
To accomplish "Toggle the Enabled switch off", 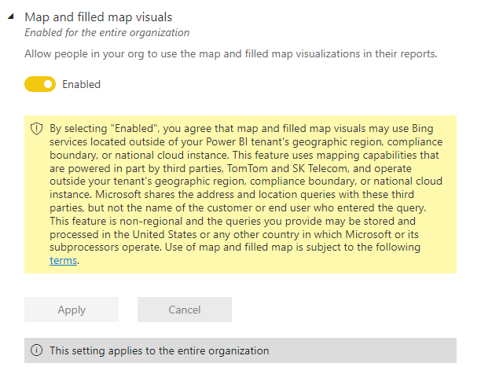I will click(x=40, y=84).
